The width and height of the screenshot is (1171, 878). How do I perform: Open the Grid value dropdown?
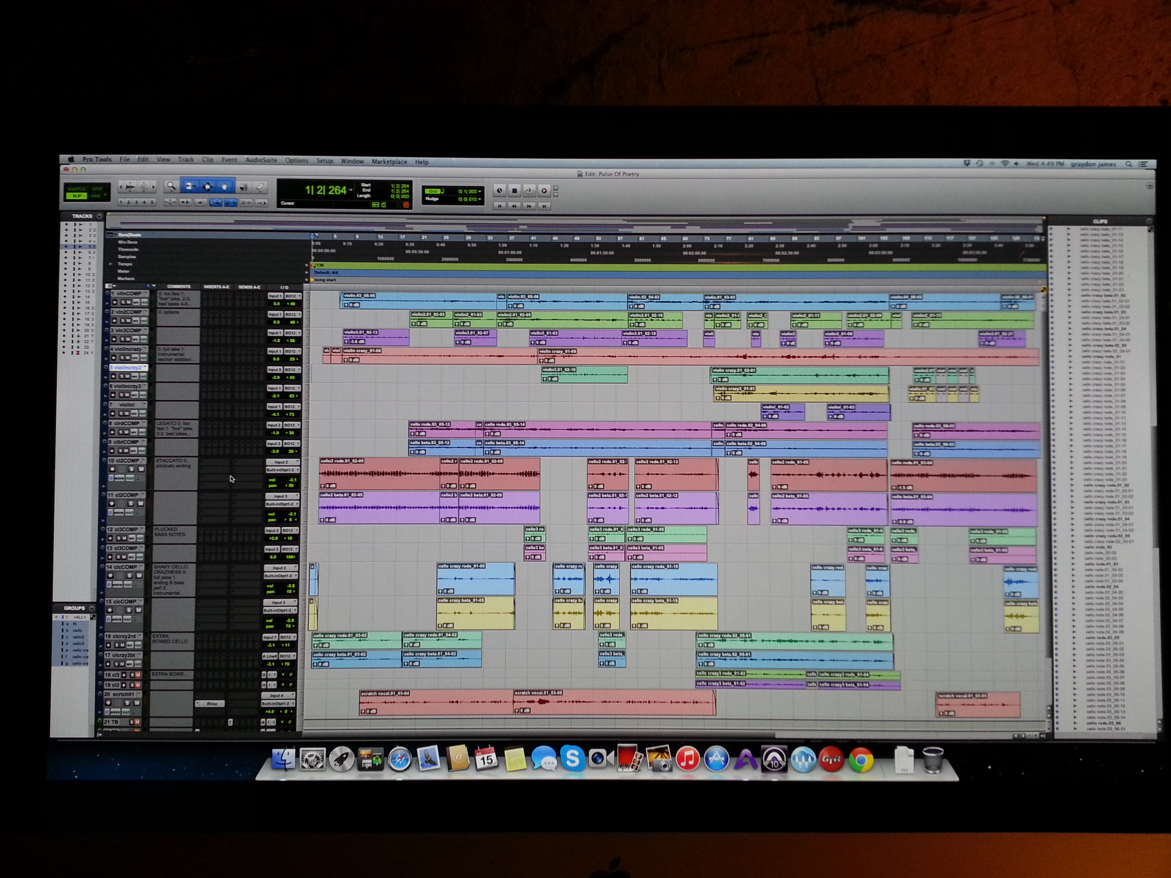[x=480, y=192]
